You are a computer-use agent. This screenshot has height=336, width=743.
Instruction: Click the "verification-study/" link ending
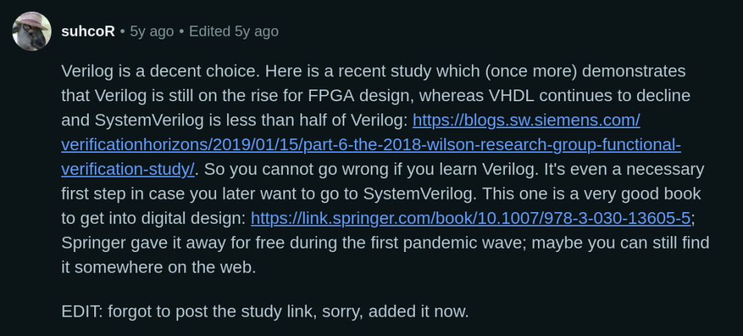click(x=128, y=169)
